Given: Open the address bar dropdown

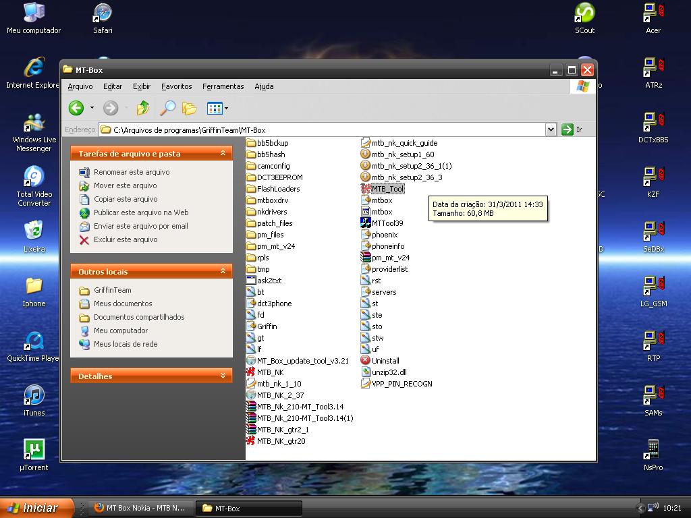Looking at the screenshot, I should point(551,129).
